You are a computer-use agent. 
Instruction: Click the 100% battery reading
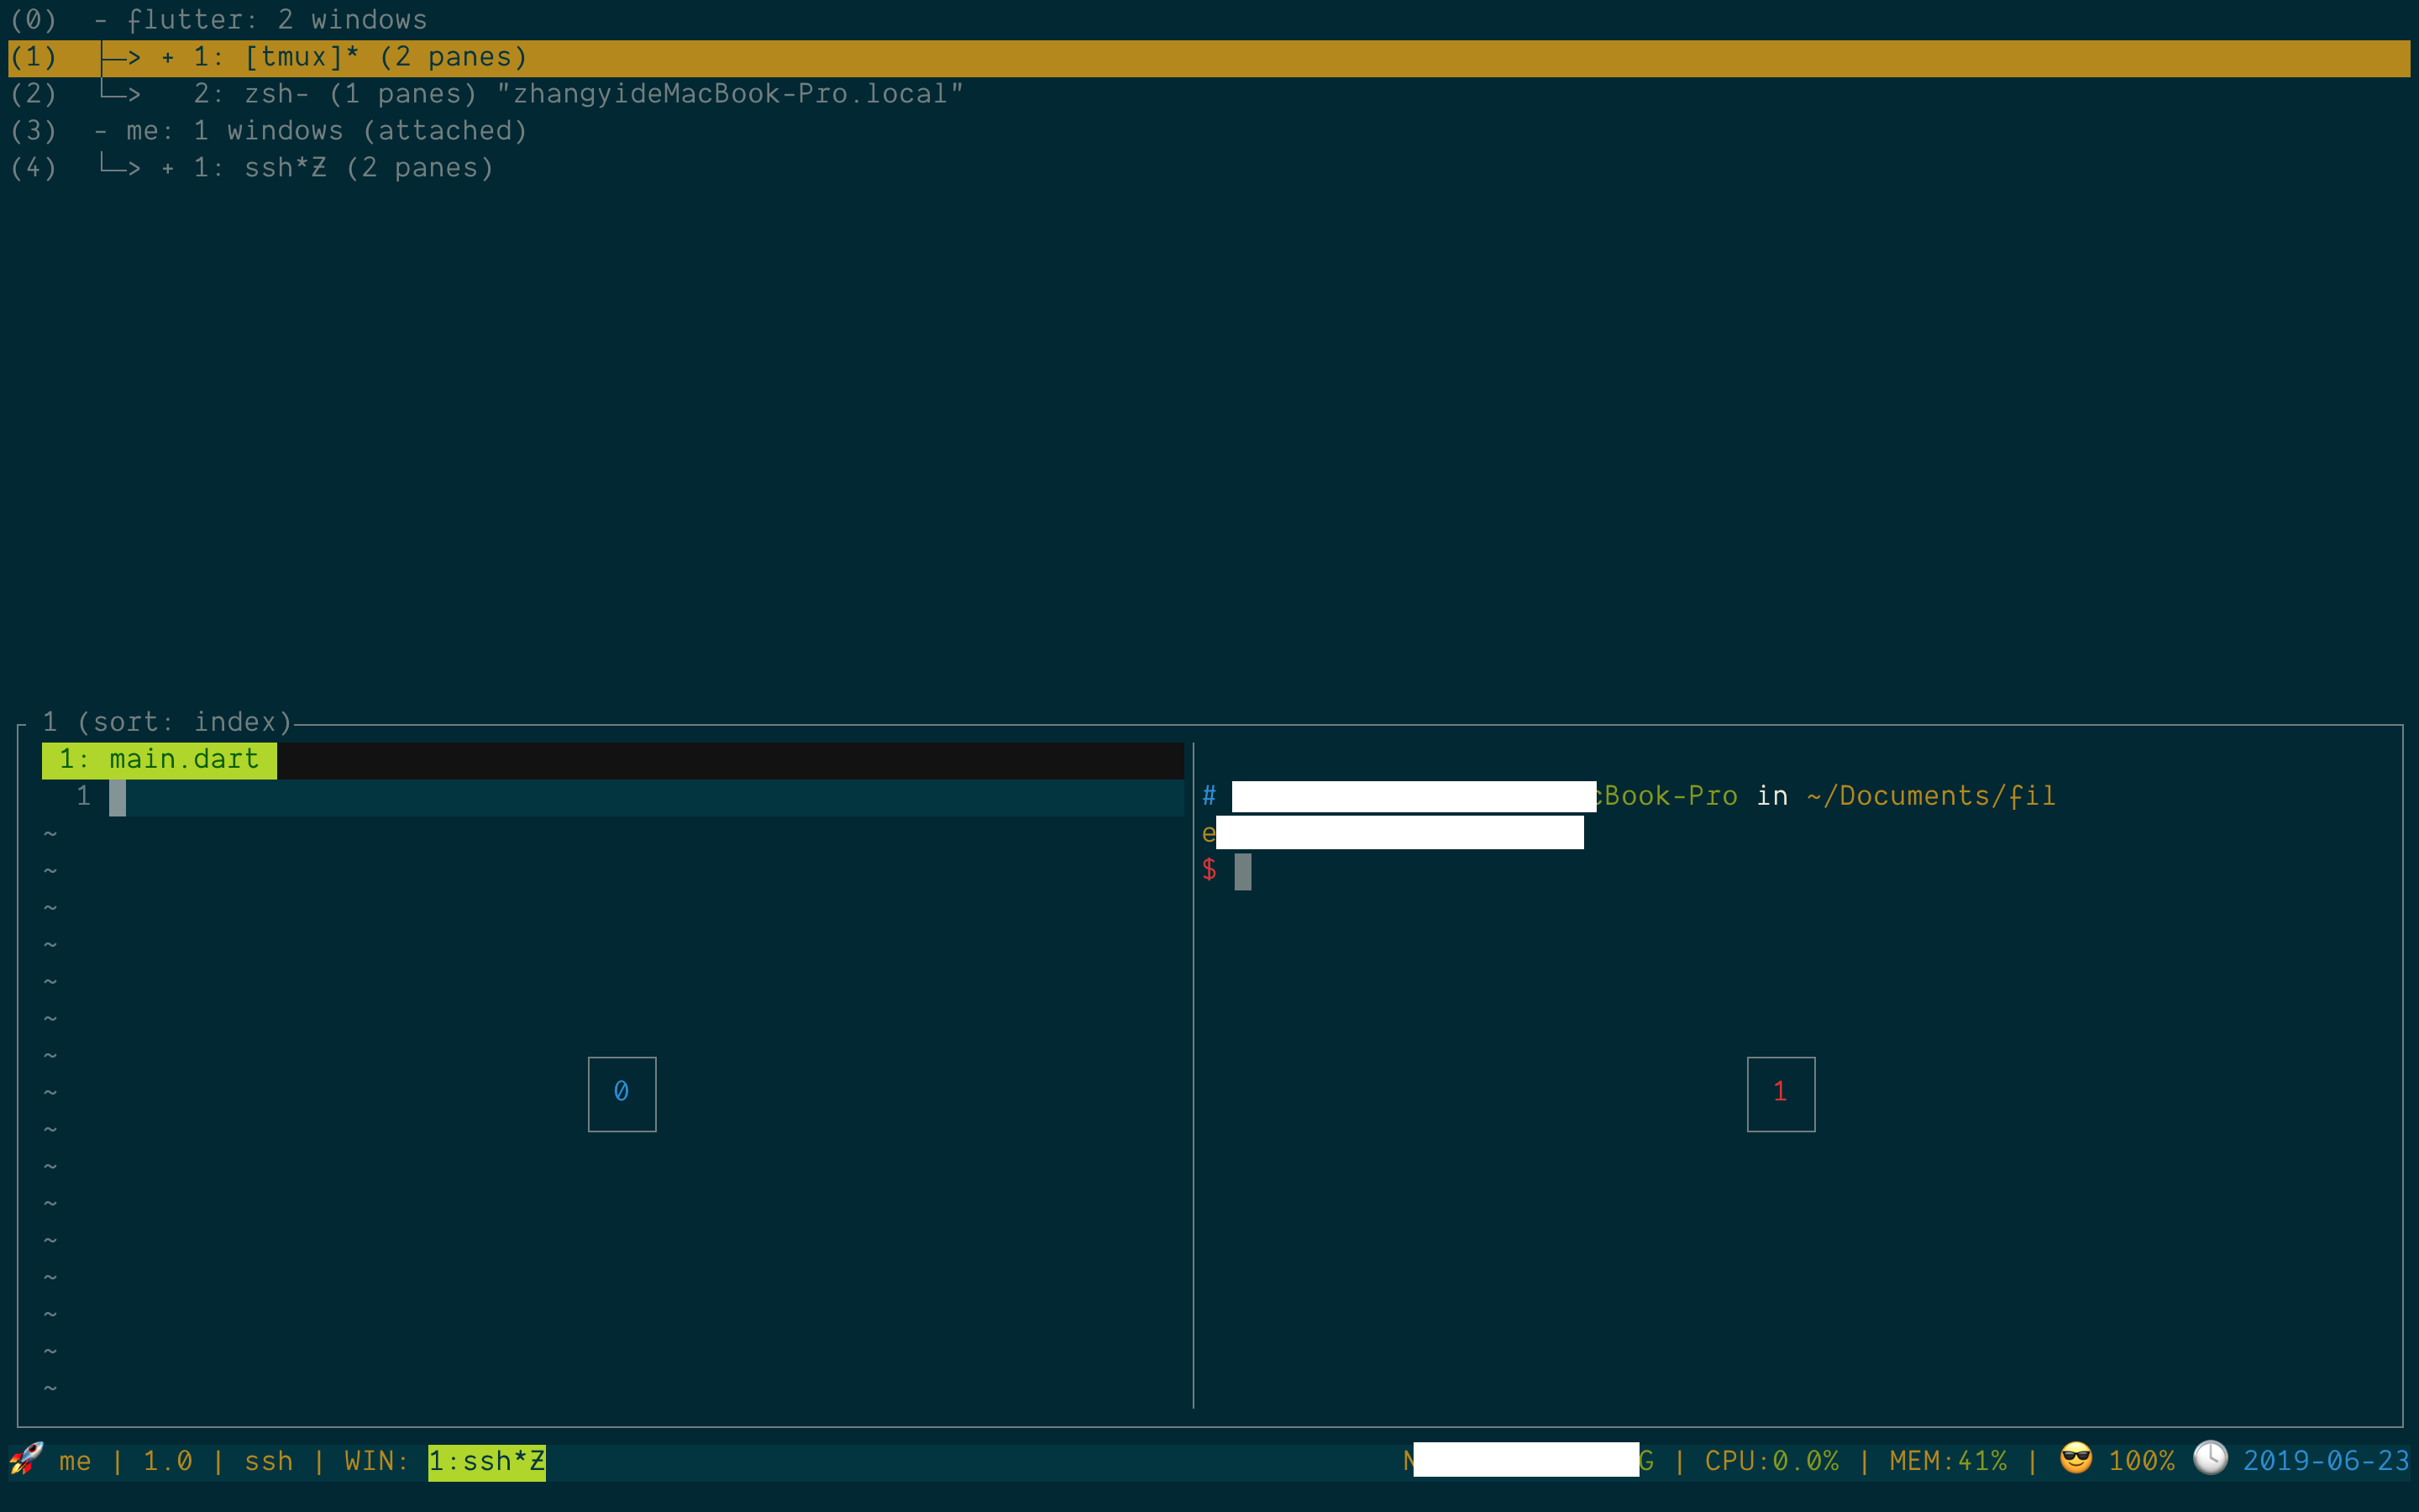tap(2142, 1462)
